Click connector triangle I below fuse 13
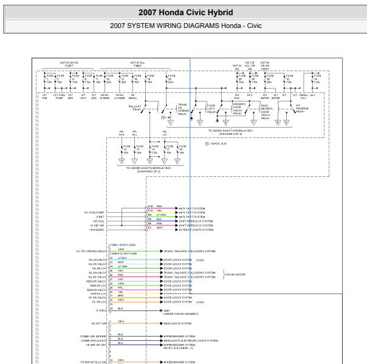This screenshot has height=364, width=367. [x=134, y=161]
